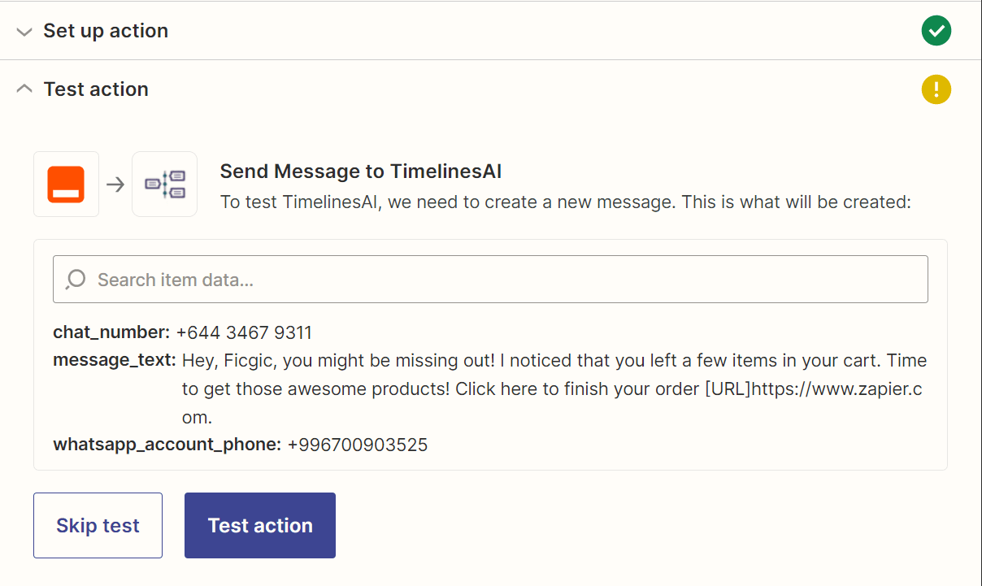
Task: Click the chat number value +644 3467 9311
Action: [x=244, y=332]
